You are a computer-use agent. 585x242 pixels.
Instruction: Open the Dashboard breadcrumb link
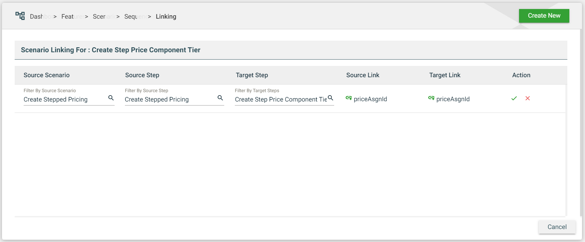click(40, 17)
